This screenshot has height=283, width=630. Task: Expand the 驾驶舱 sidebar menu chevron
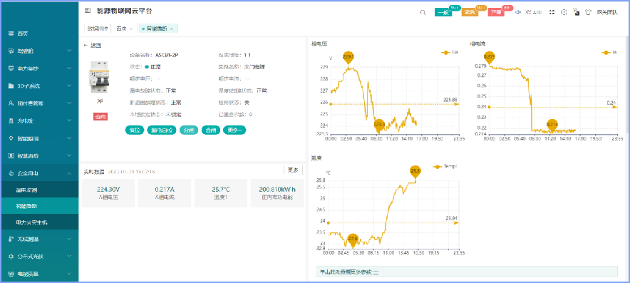coord(69,51)
